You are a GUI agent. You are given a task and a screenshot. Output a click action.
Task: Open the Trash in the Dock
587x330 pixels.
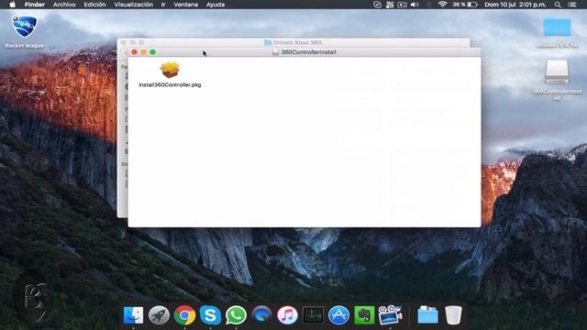pos(453,315)
